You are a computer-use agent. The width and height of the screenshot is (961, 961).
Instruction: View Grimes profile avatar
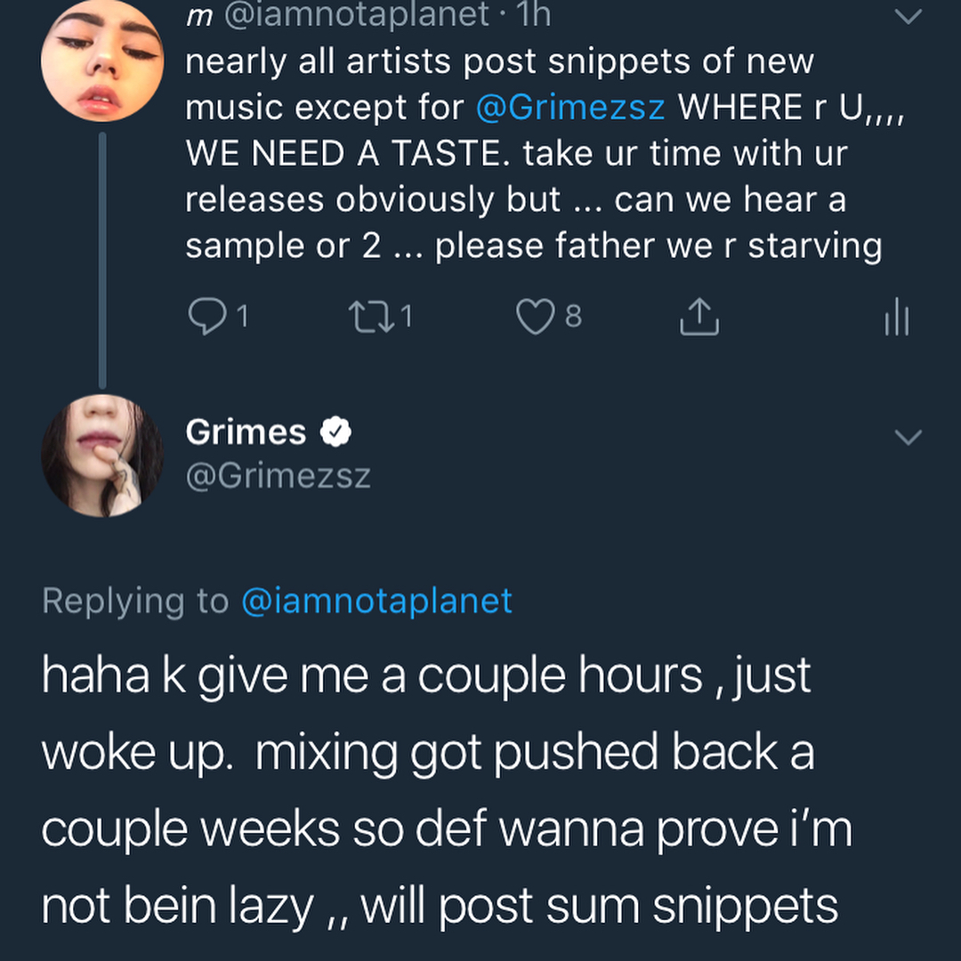(101, 456)
